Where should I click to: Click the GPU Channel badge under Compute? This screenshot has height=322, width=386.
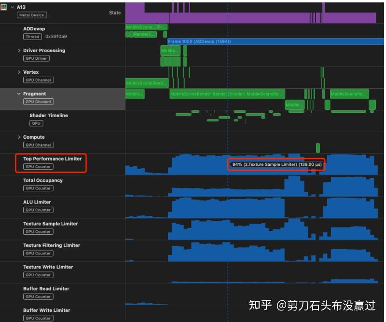[38, 145]
